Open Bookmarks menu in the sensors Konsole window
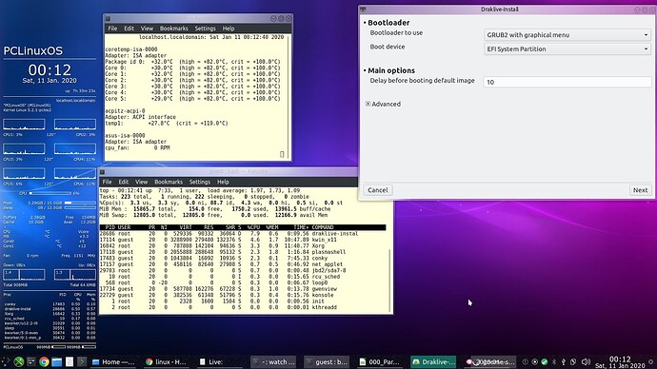Image resolution: width=657 pixels, height=369 pixels. tap(174, 29)
